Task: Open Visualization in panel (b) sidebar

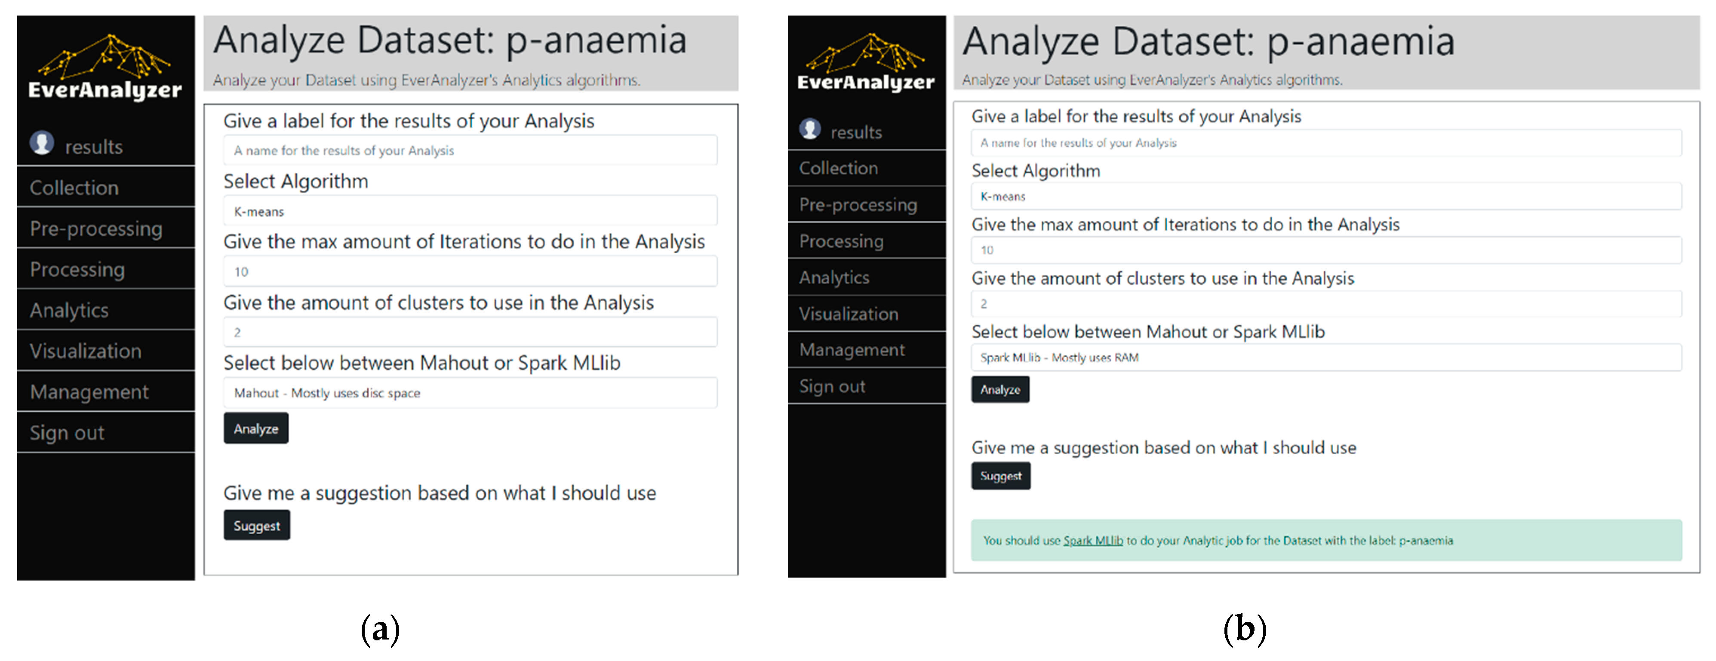Action: 849,314
